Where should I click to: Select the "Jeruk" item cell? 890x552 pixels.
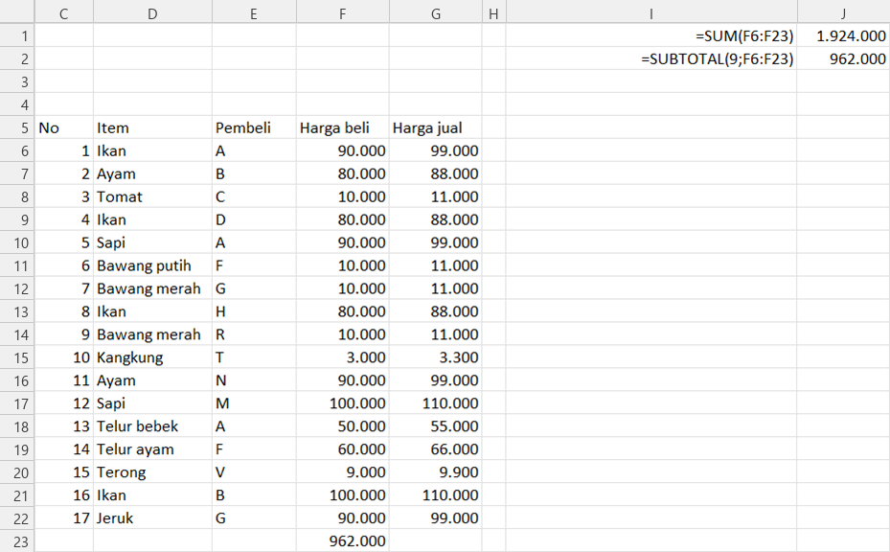point(152,517)
